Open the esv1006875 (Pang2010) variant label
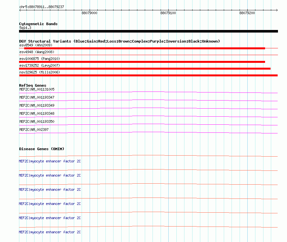 (x=40, y=59)
